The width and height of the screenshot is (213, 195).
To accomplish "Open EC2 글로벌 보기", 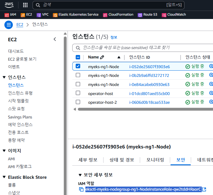I will click(x=22, y=59).
